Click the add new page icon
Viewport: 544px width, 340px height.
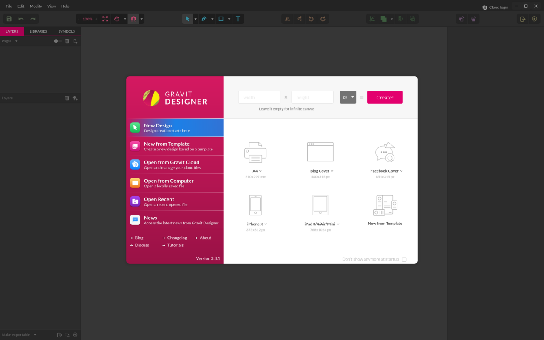[75, 41]
